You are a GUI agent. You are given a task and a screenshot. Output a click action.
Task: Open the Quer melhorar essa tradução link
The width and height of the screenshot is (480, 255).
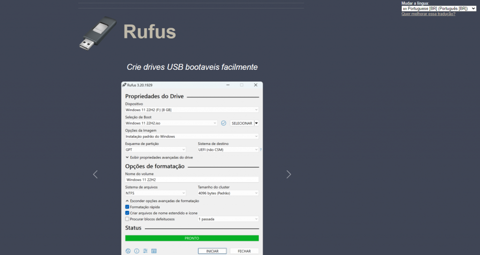click(x=428, y=14)
